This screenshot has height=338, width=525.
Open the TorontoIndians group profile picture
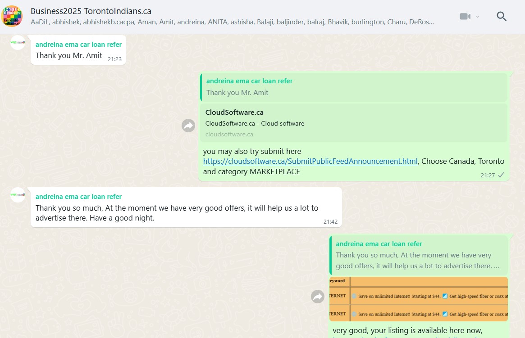pyautogui.click(x=12, y=17)
